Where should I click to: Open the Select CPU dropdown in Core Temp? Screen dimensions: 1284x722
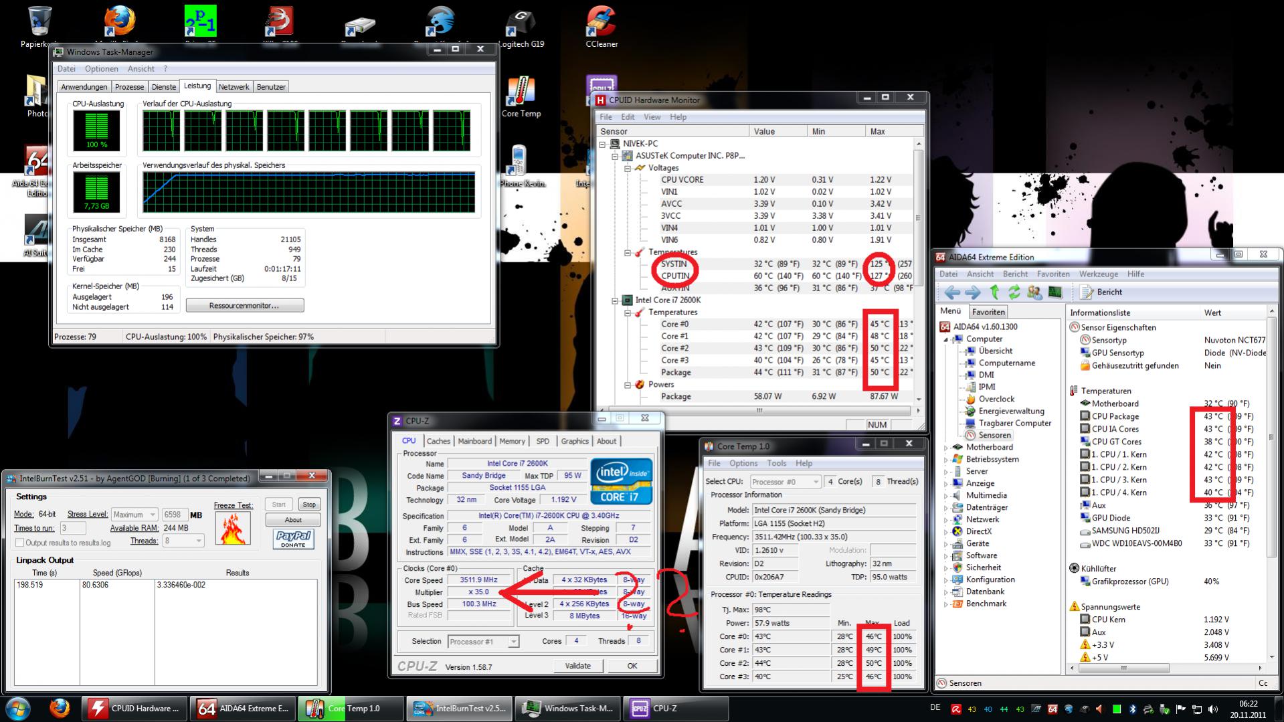[x=785, y=482]
